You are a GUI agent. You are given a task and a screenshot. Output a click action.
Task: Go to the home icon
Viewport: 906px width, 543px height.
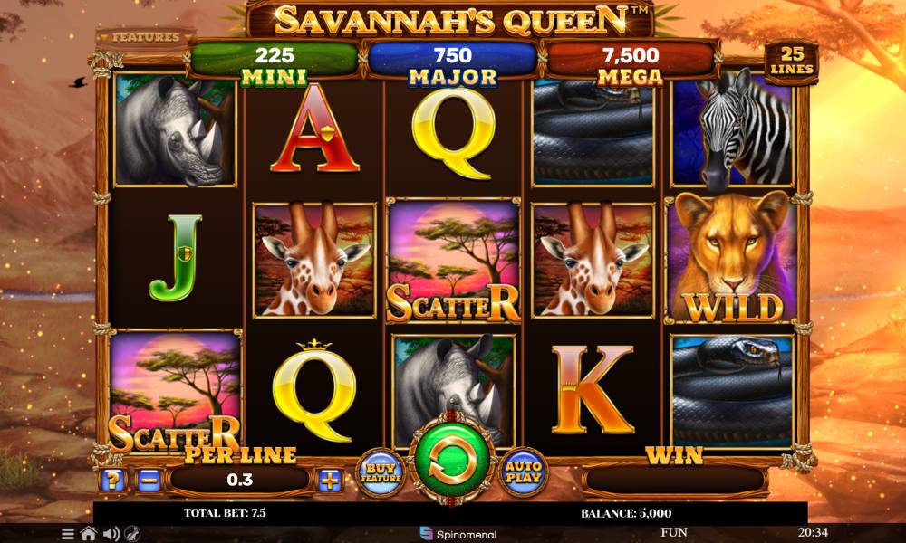tap(89, 534)
